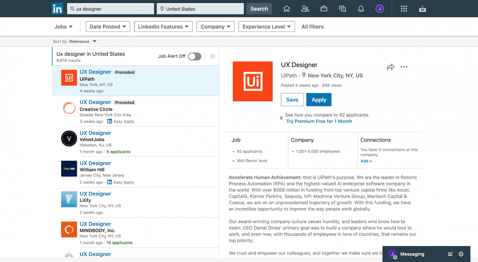Click compose new message icon in Messaging bar
Image resolution: width=478 pixels, height=262 pixels.
450,254
